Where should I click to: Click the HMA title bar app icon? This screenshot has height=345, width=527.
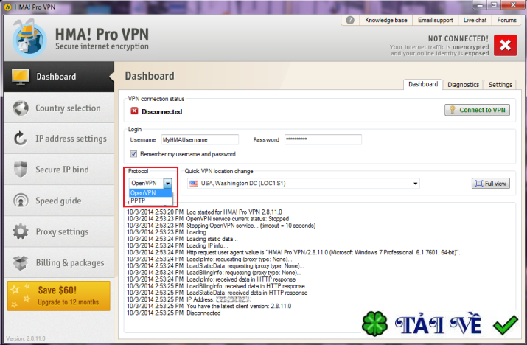click(7, 7)
